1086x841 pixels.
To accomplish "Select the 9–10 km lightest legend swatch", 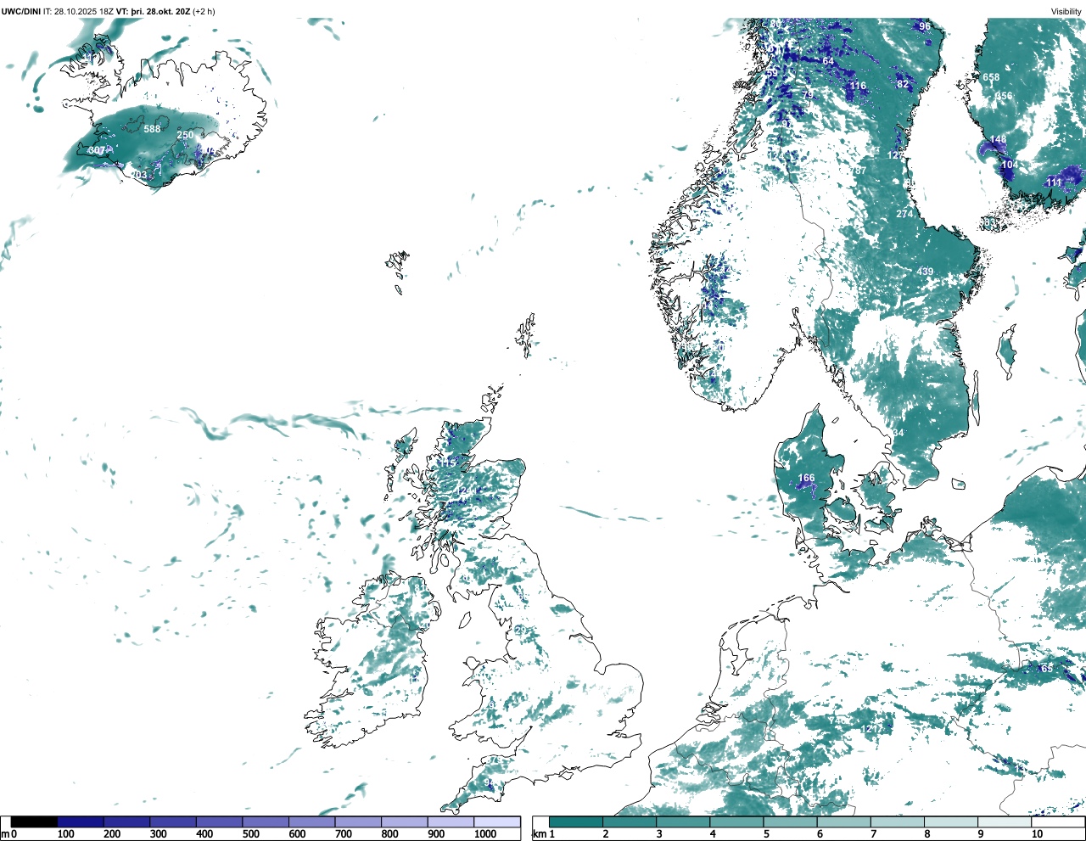I will pyautogui.click(x=1004, y=821).
